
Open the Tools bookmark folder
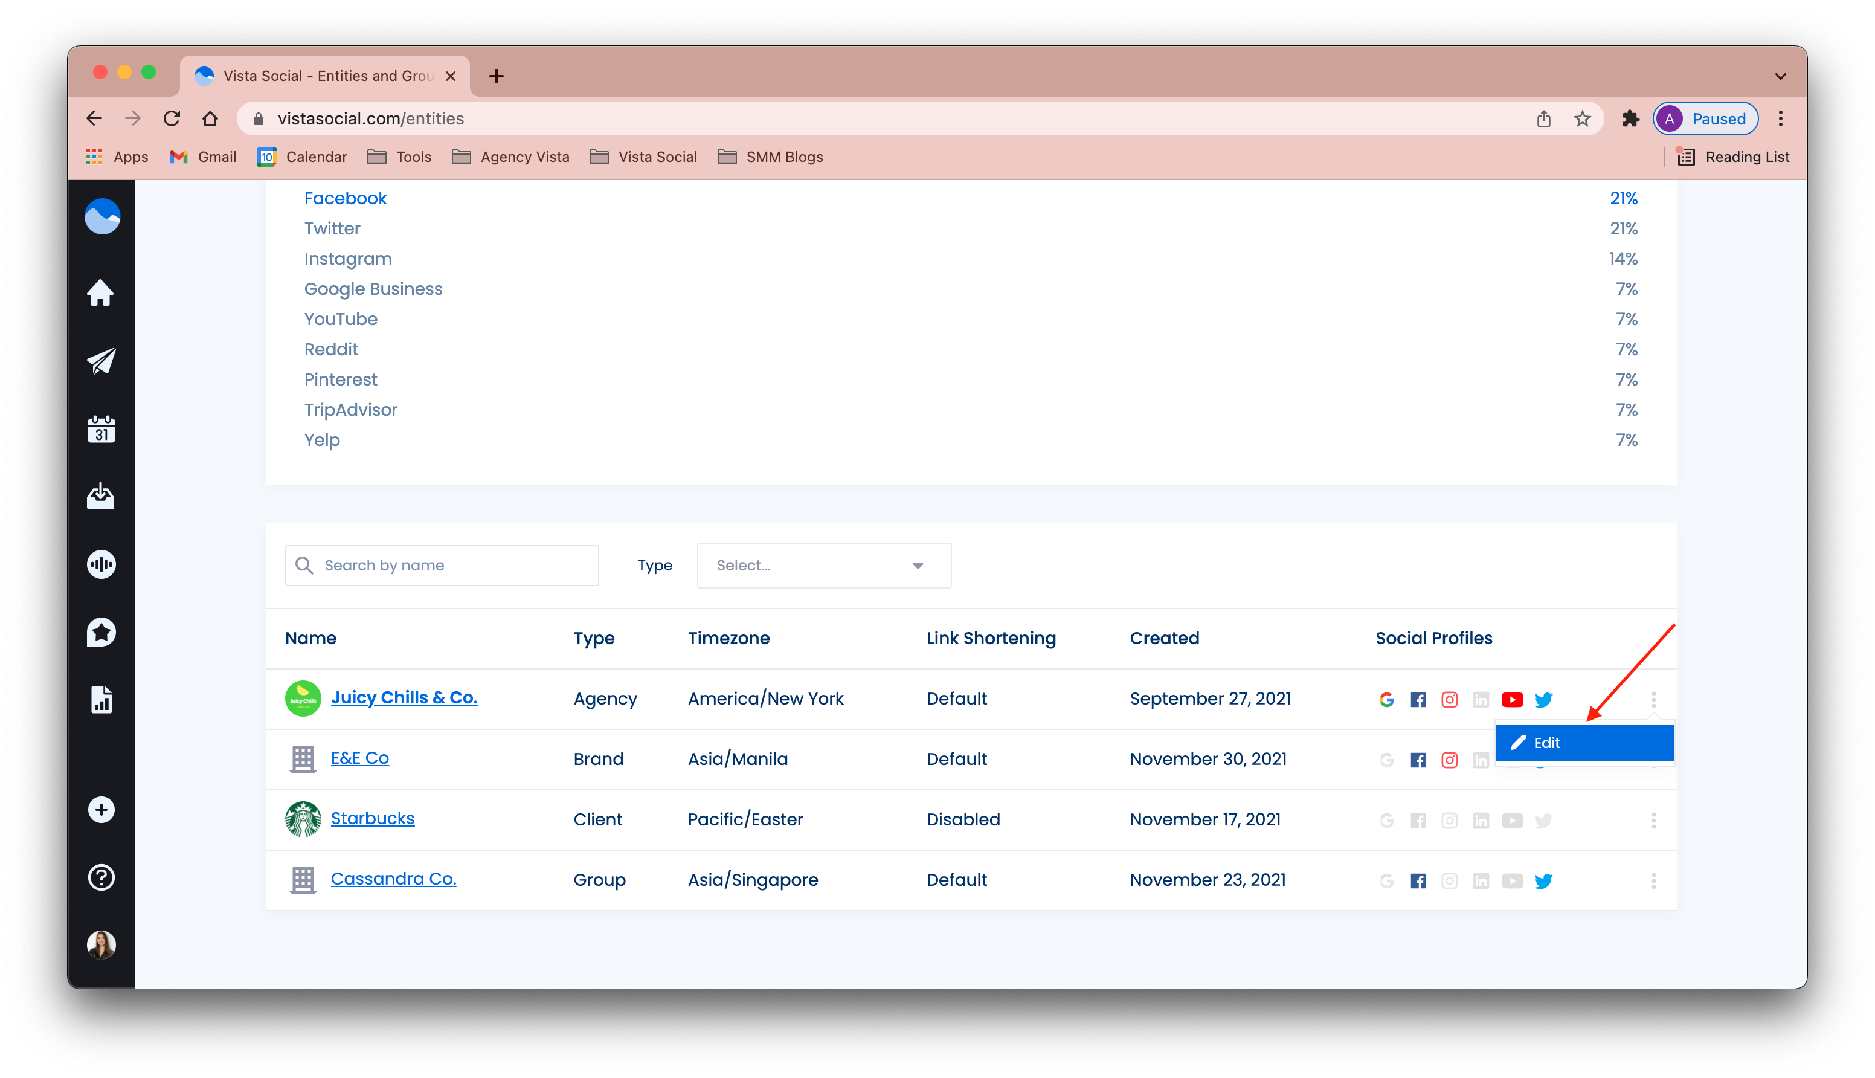pyautogui.click(x=399, y=157)
